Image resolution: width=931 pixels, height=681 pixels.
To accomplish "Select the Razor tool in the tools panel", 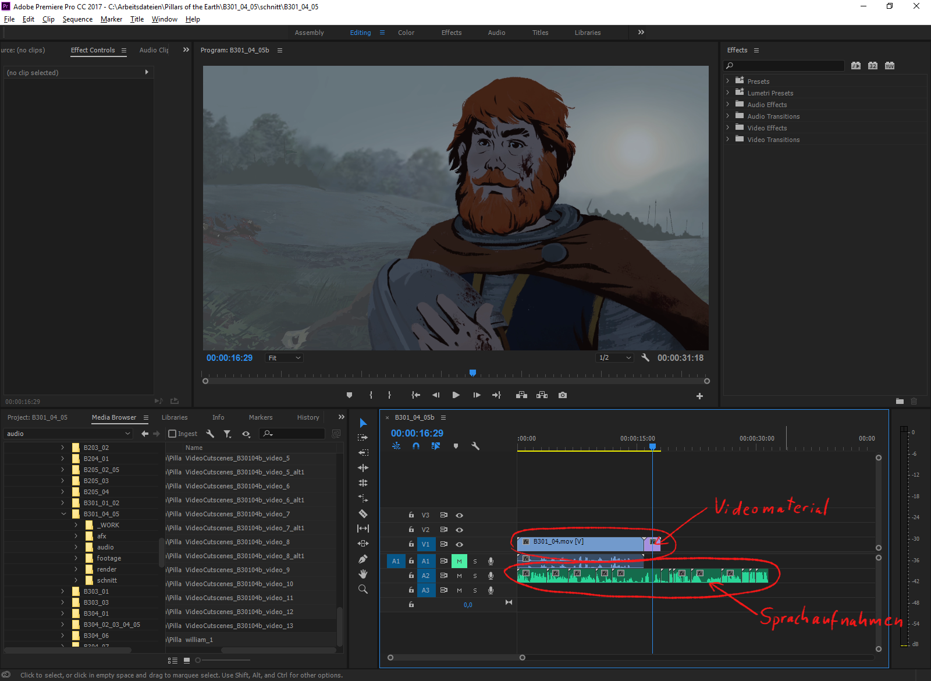I will coord(363,513).
